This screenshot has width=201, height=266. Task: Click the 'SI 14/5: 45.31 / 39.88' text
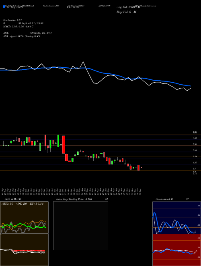click(31, 23)
